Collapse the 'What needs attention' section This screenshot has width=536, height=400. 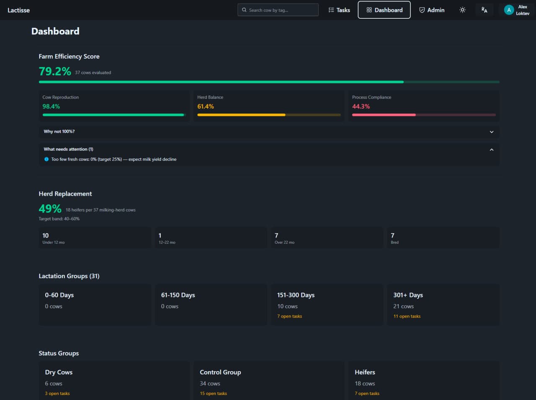[x=269, y=149]
